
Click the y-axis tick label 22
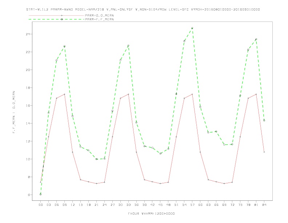coord(28,52)
